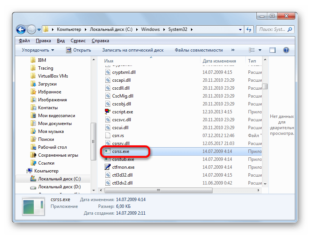Click the ctfmon.exe pen icon
Image resolution: width=310 pixels, height=235 pixels.
tap(108, 167)
